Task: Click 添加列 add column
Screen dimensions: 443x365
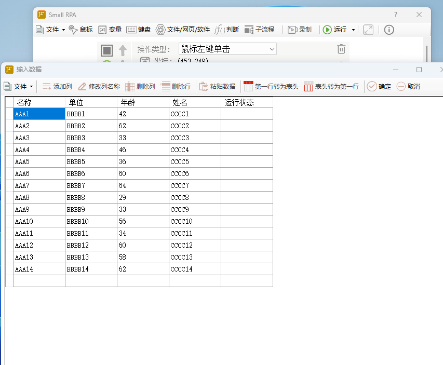Action: [x=57, y=86]
